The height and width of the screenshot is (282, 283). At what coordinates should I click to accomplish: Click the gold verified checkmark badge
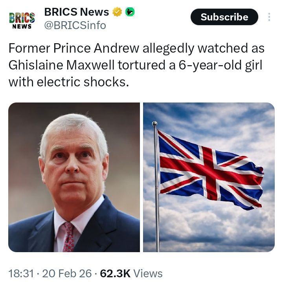tap(118, 12)
